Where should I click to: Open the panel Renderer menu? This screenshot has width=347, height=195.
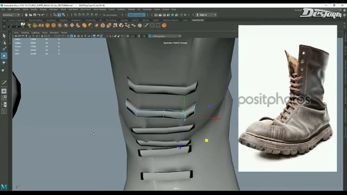[x=54, y=32]
